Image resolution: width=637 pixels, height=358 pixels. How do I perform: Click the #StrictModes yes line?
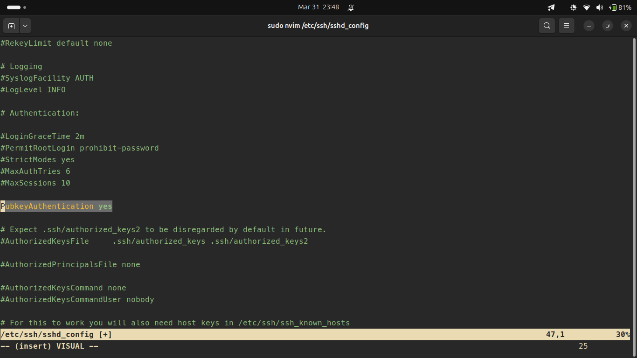click(38, 159)
